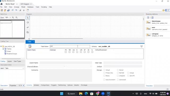Close the Table editor tab

pos(33,42)
